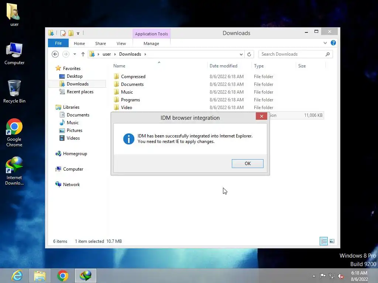
Task: Select the Documents folder in file list
Action: pos(132,84)
